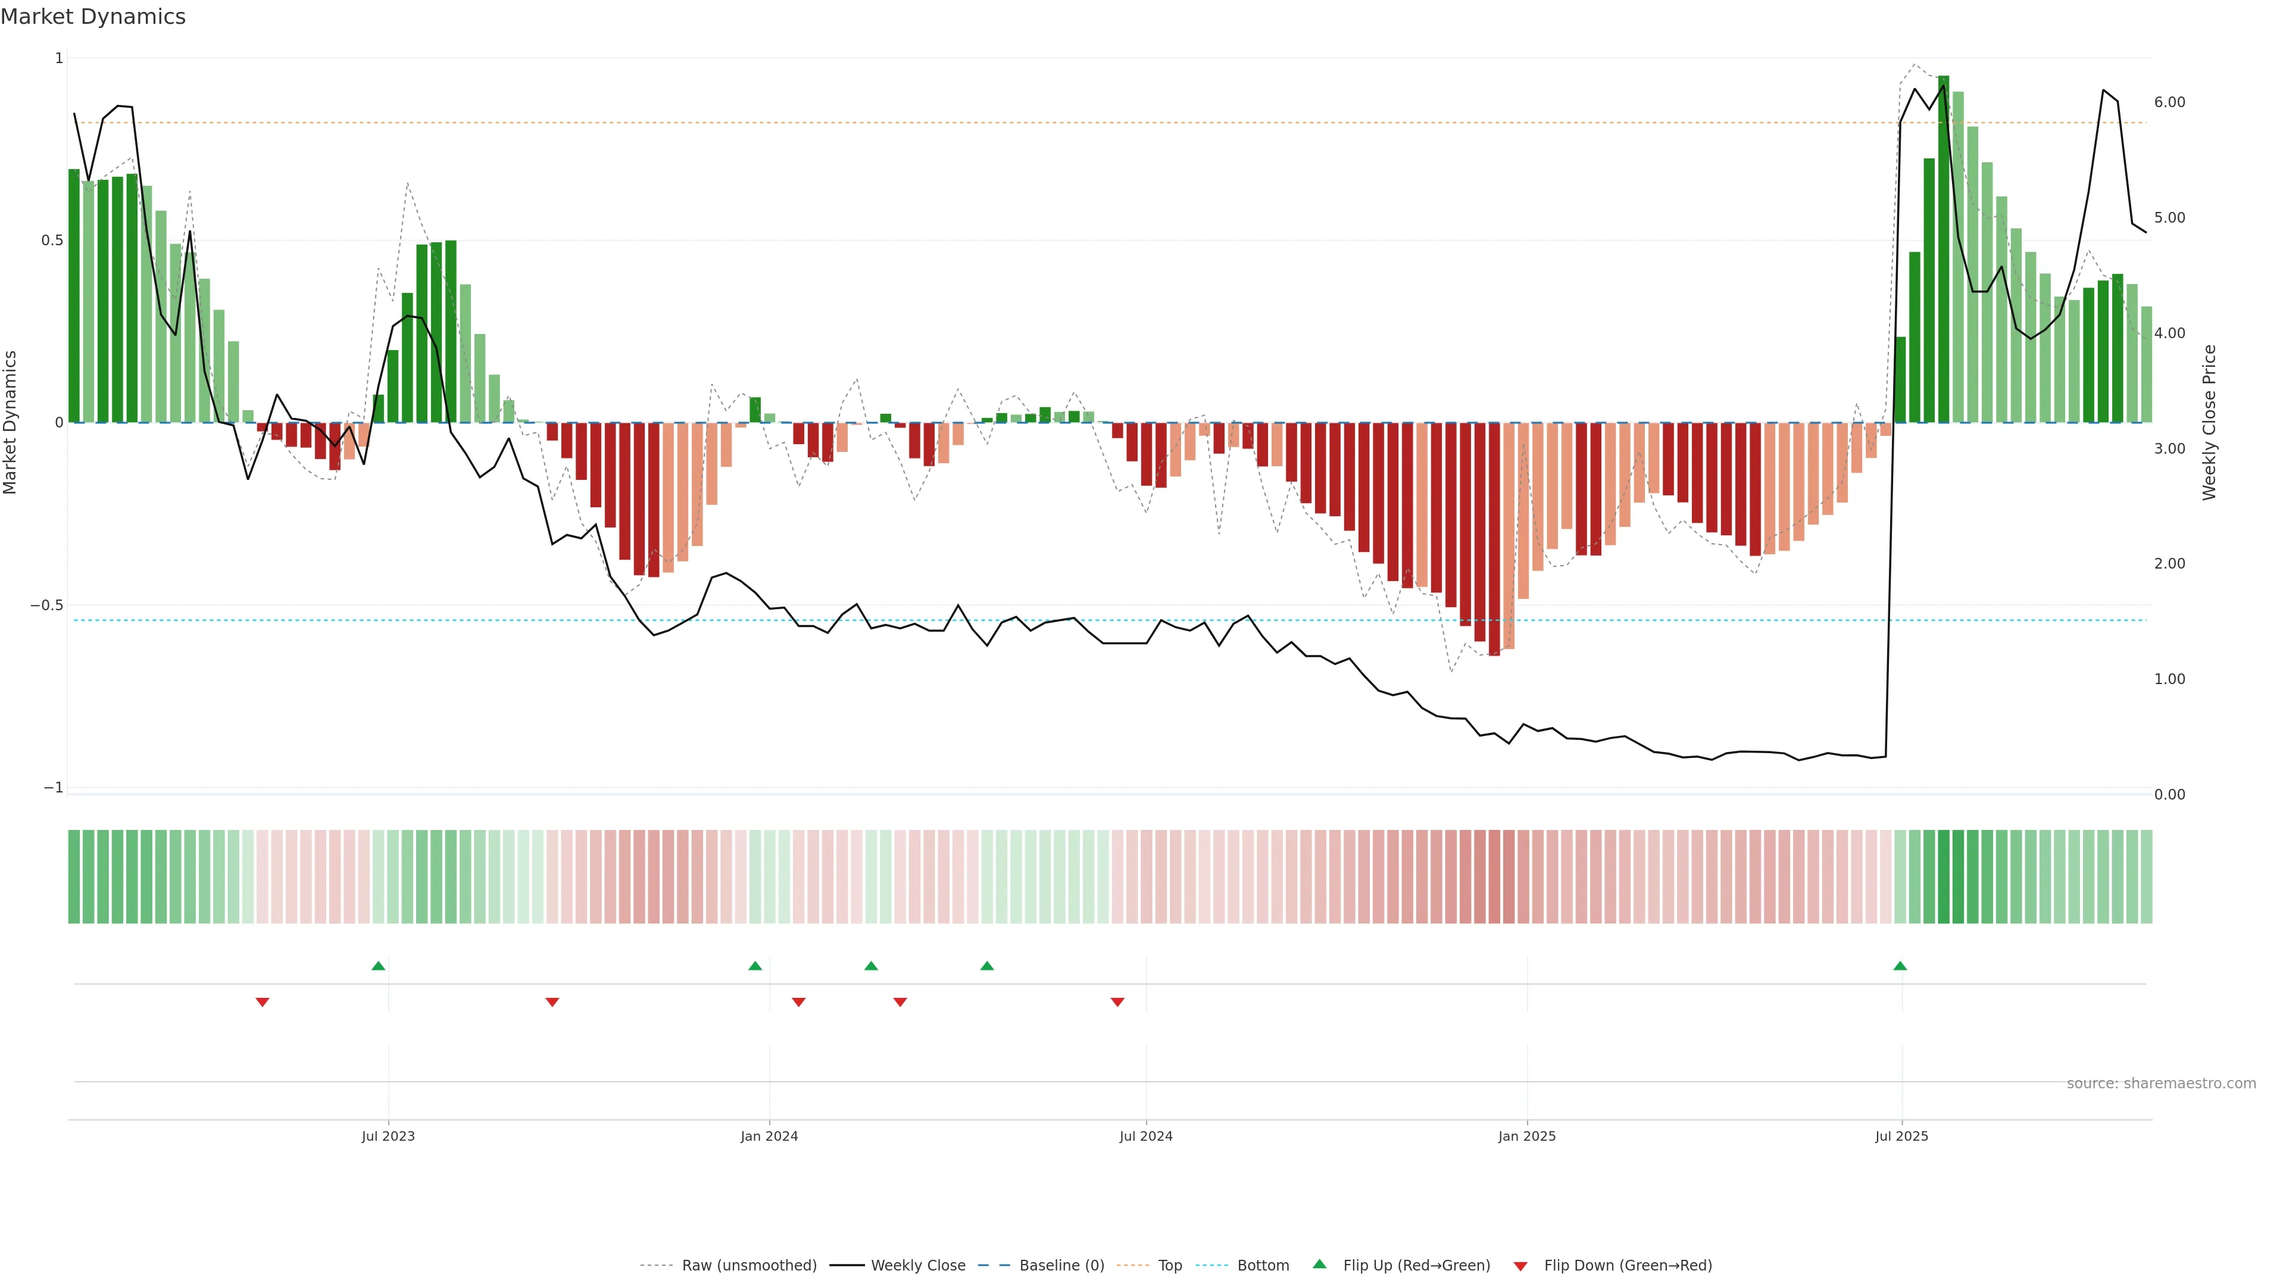This screenshot has height=1286, width=2286.
Task: Click the red flip-down triangle before Jul 2024
Action: pos(1117,1002)
